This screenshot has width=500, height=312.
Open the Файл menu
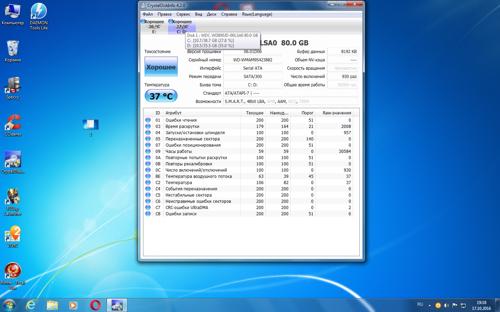(x=148, y=14)
